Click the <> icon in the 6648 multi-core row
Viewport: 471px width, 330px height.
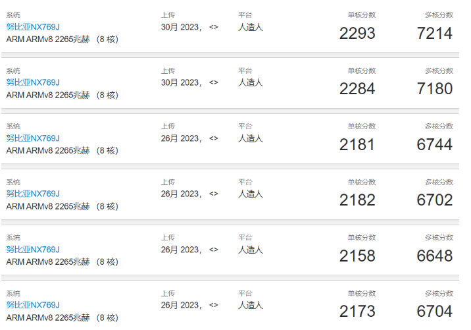[x=214, y=250]
